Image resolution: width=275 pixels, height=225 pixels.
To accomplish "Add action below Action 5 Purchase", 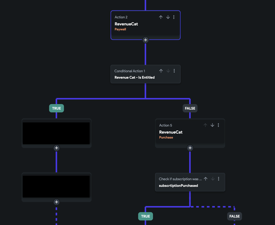I will pos(190,148).
